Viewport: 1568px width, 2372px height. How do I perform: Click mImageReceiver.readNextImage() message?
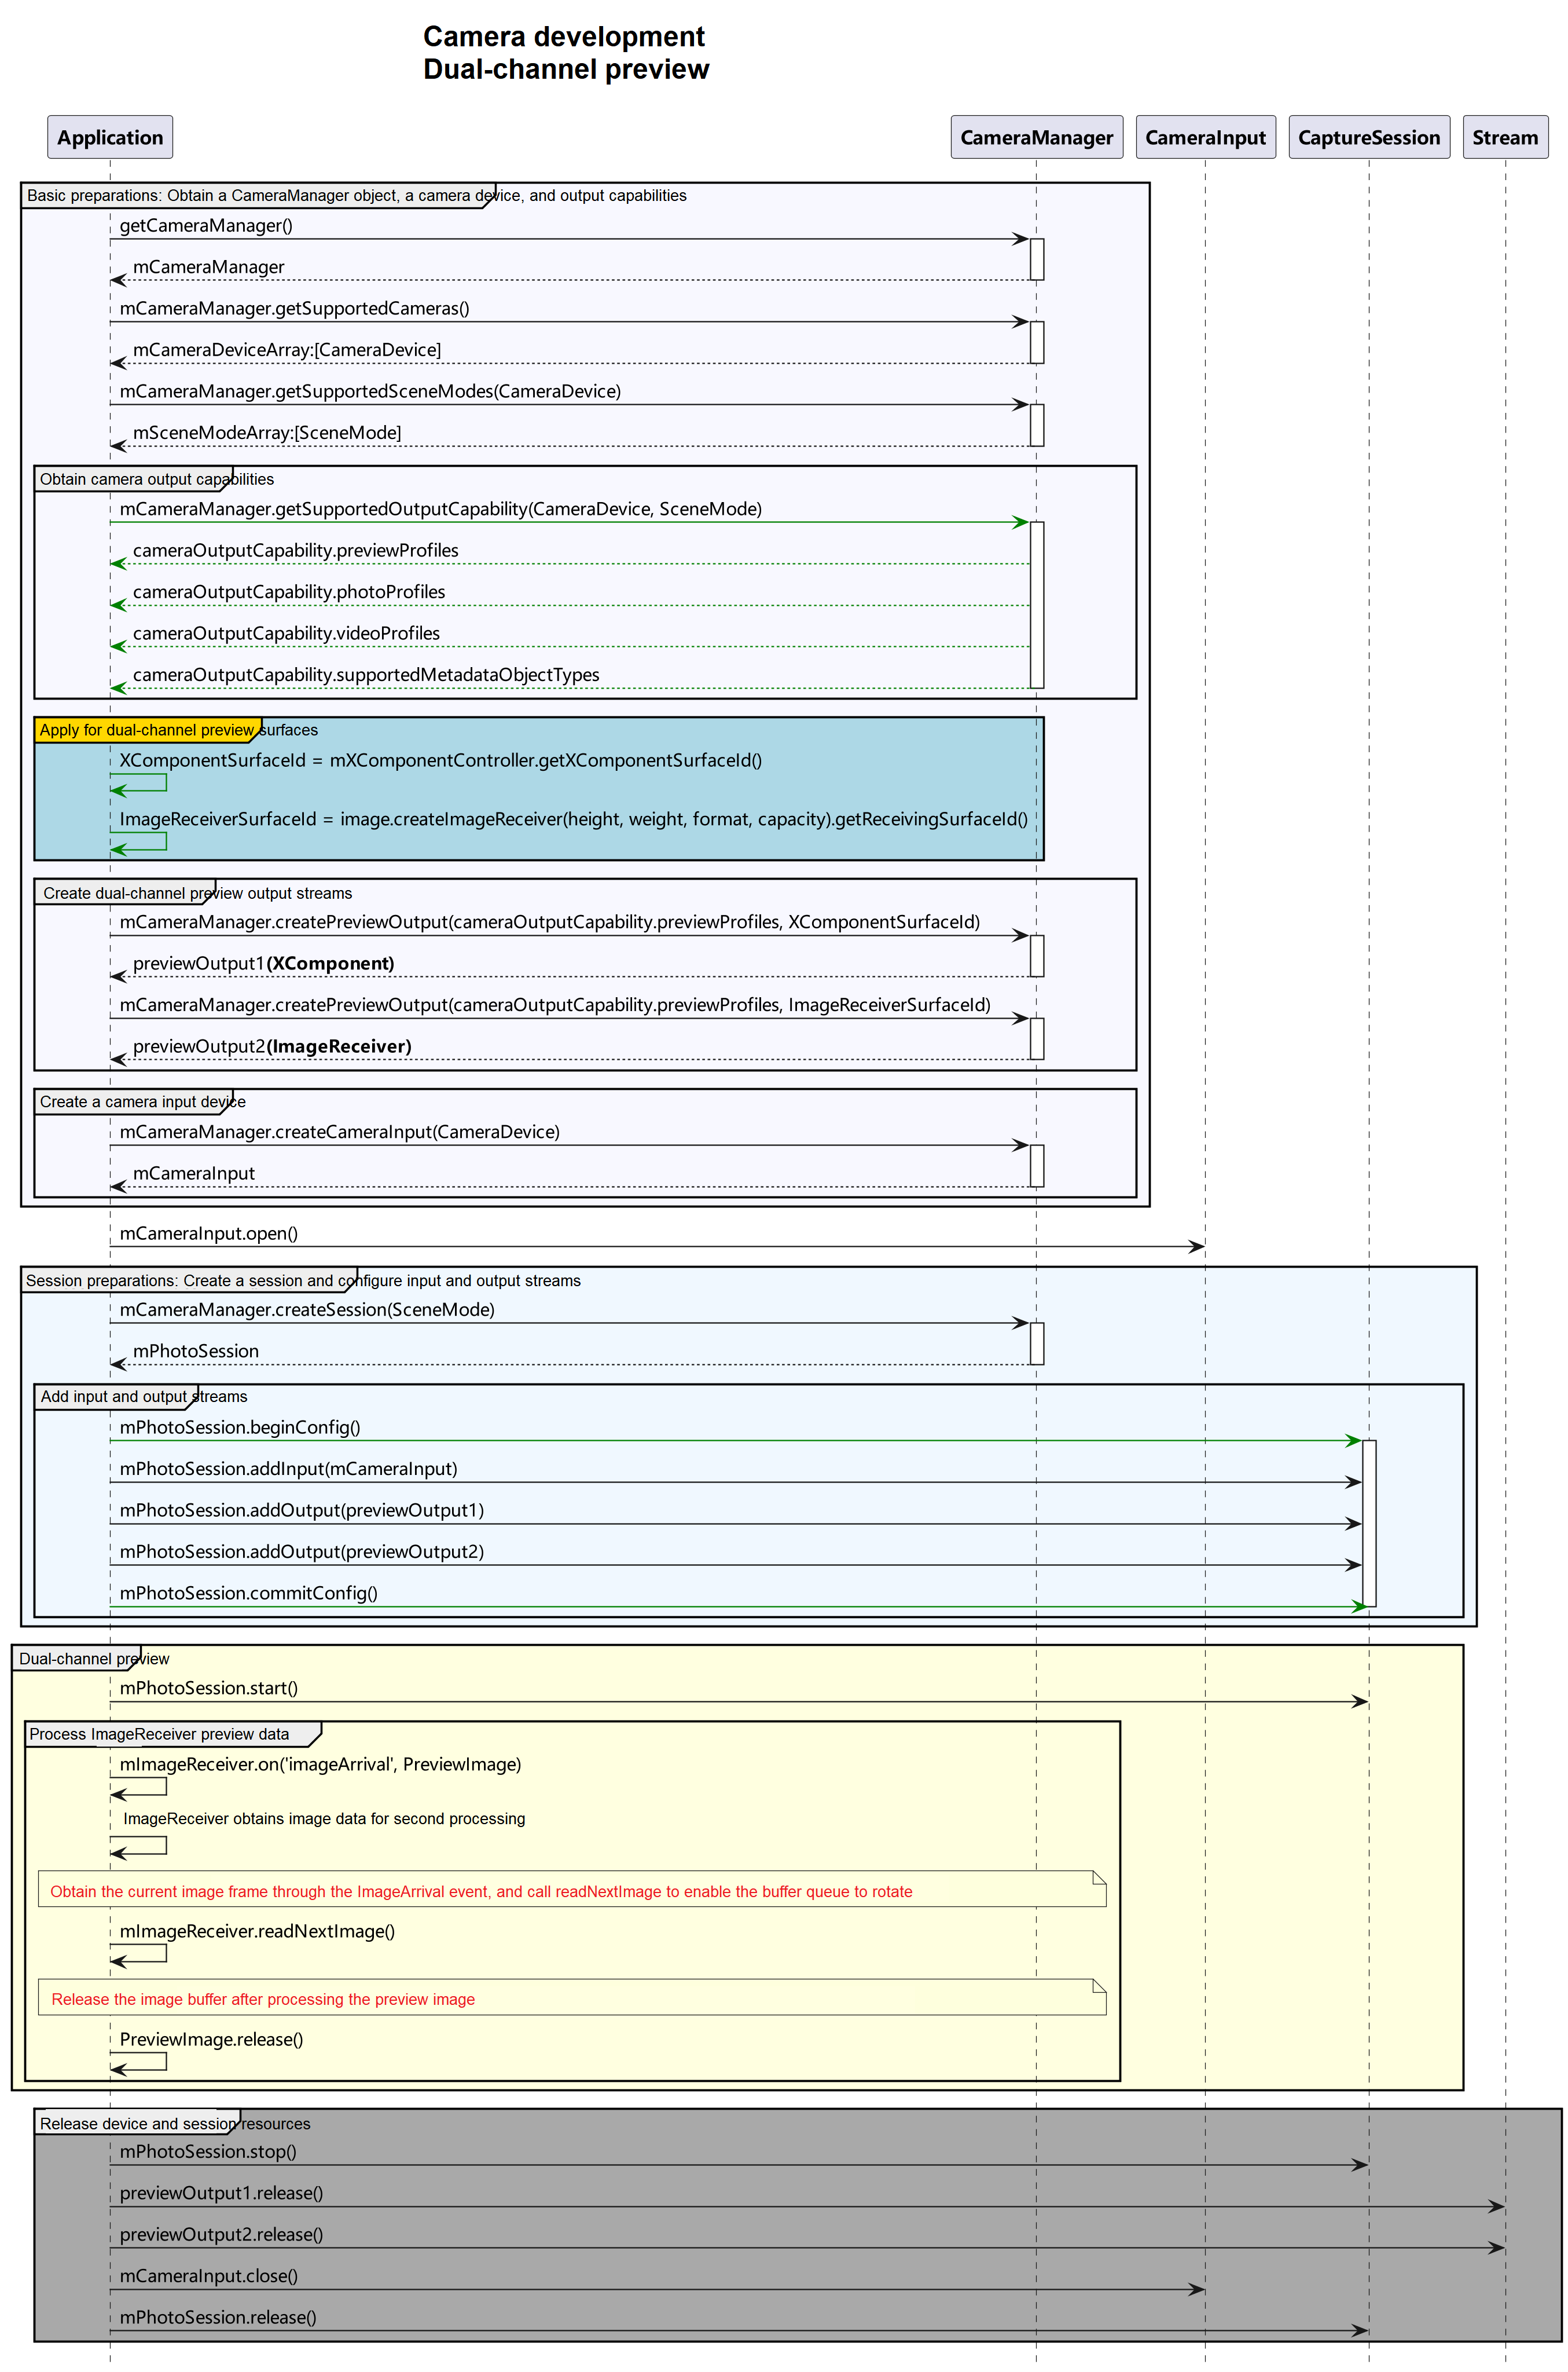pos(257,1932)
